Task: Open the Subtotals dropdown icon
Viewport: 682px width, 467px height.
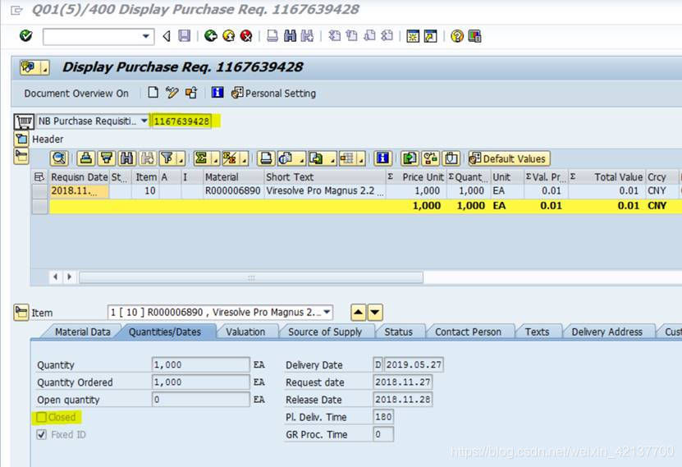Action: (x=235, y=158)
